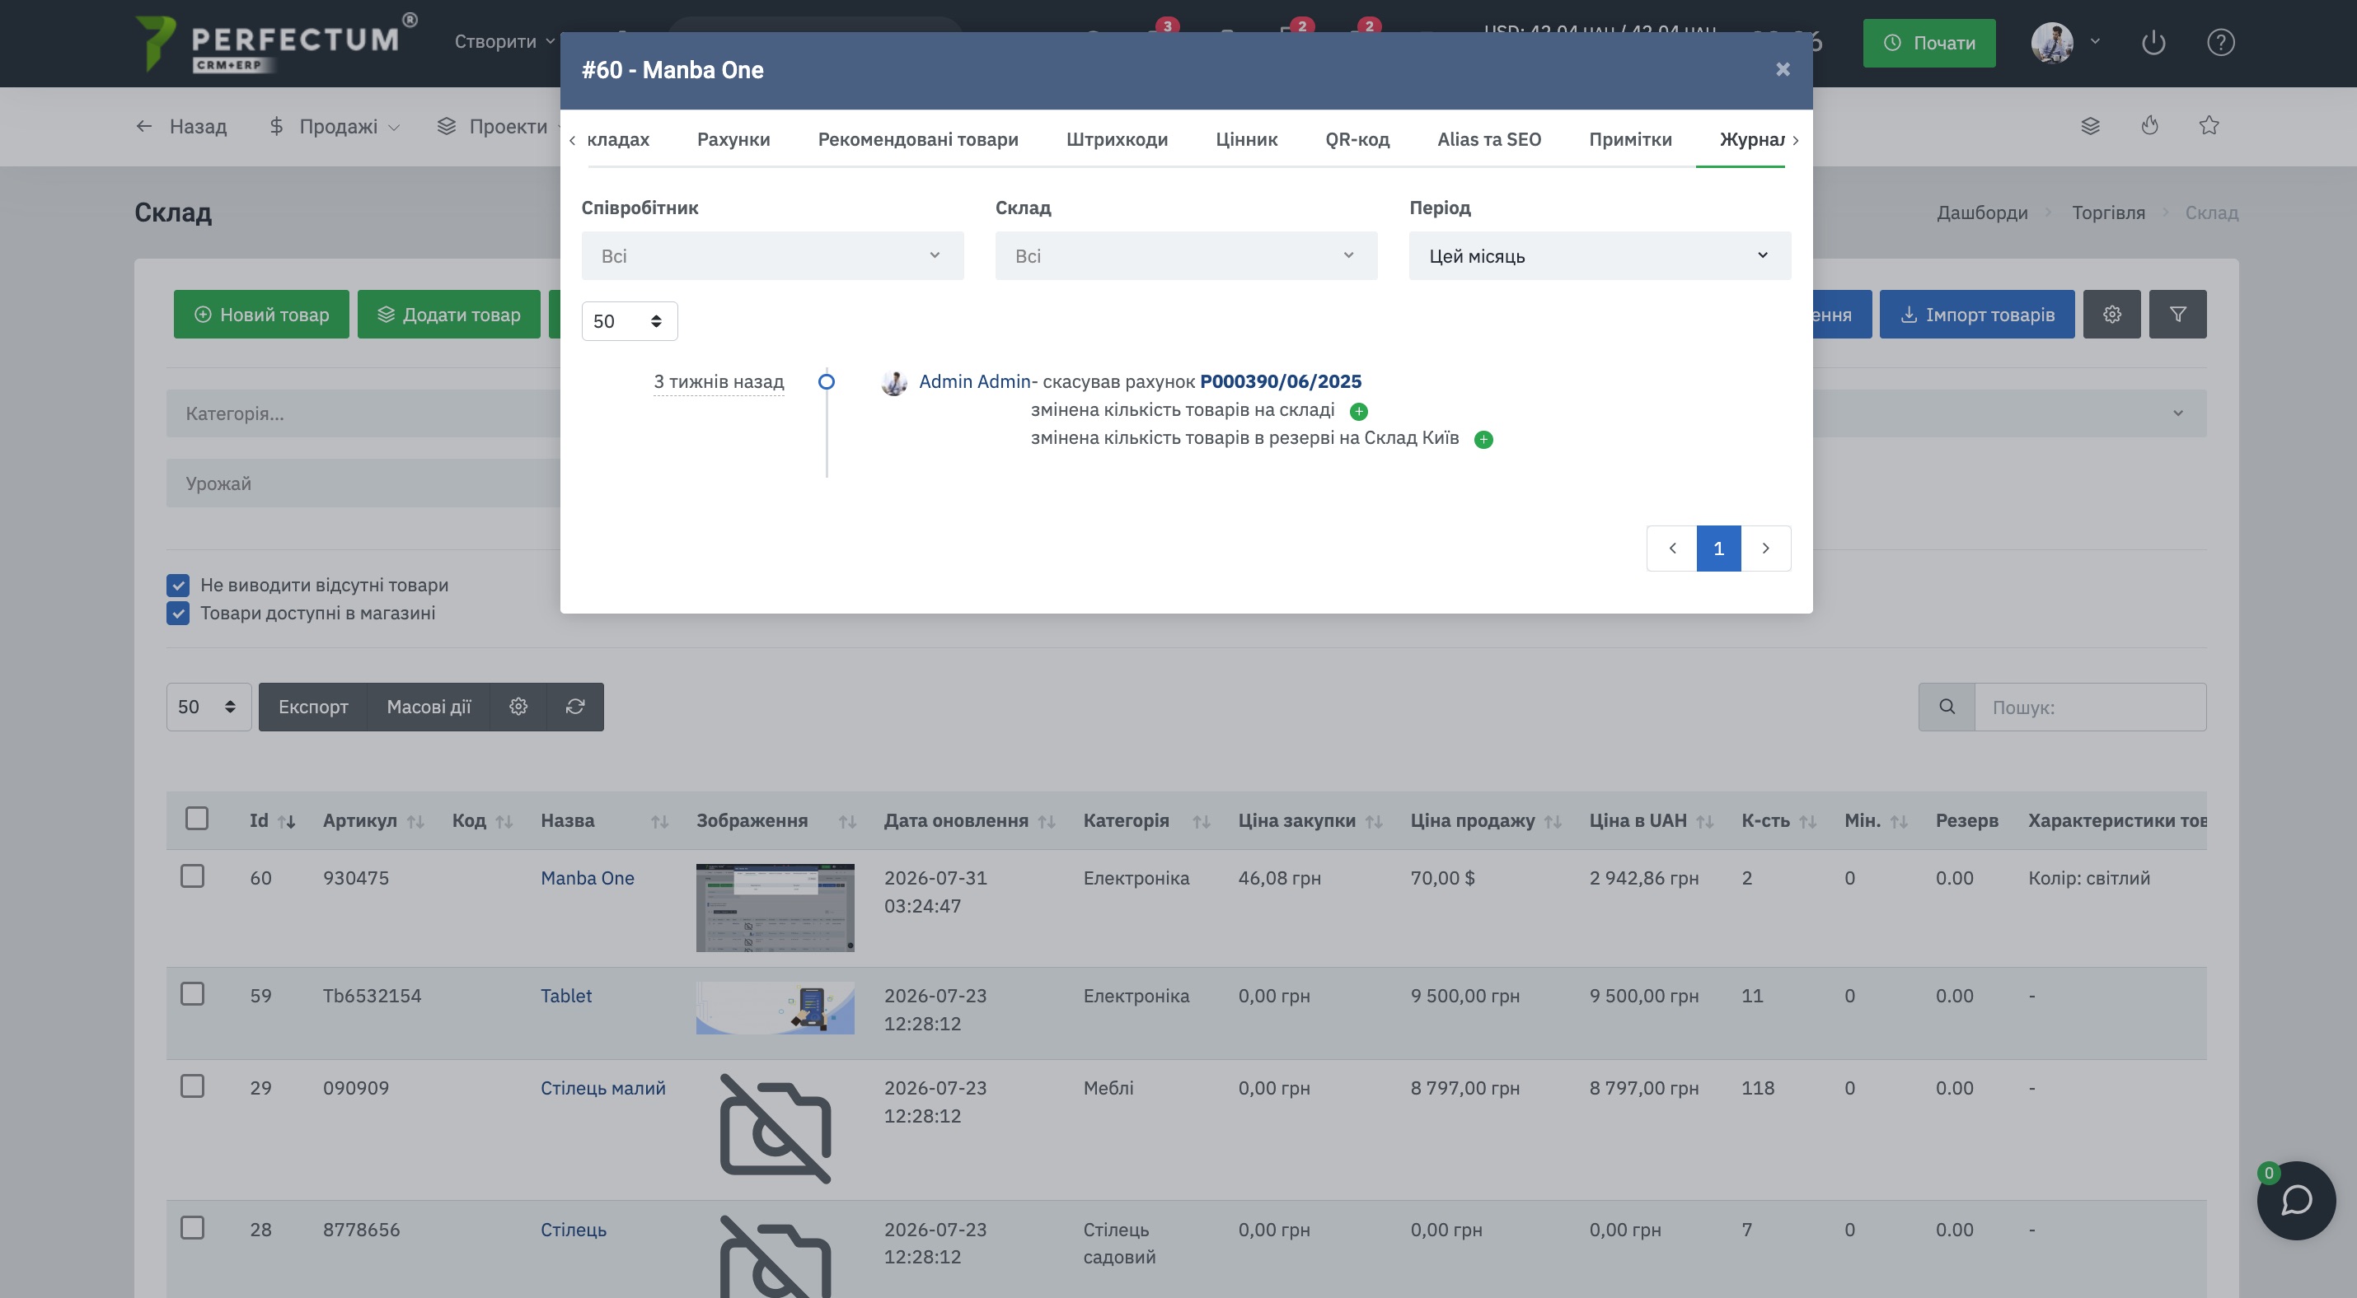Screen dimensions: 2357x1298
Task: Open settings gear beside Import button
Action: pos(2111,315)
